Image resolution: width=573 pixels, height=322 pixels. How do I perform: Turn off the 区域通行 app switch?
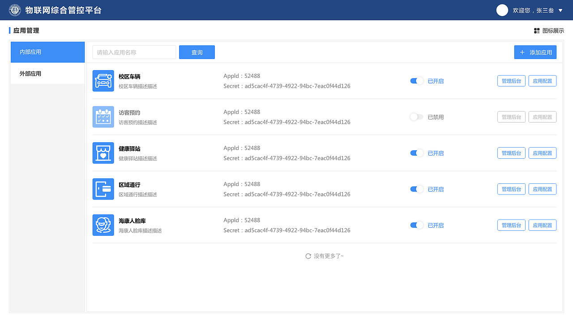tap(417, 189)
